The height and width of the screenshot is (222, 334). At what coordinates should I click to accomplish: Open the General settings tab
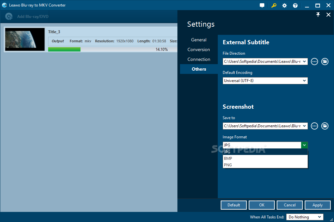(x=199, y=40)
